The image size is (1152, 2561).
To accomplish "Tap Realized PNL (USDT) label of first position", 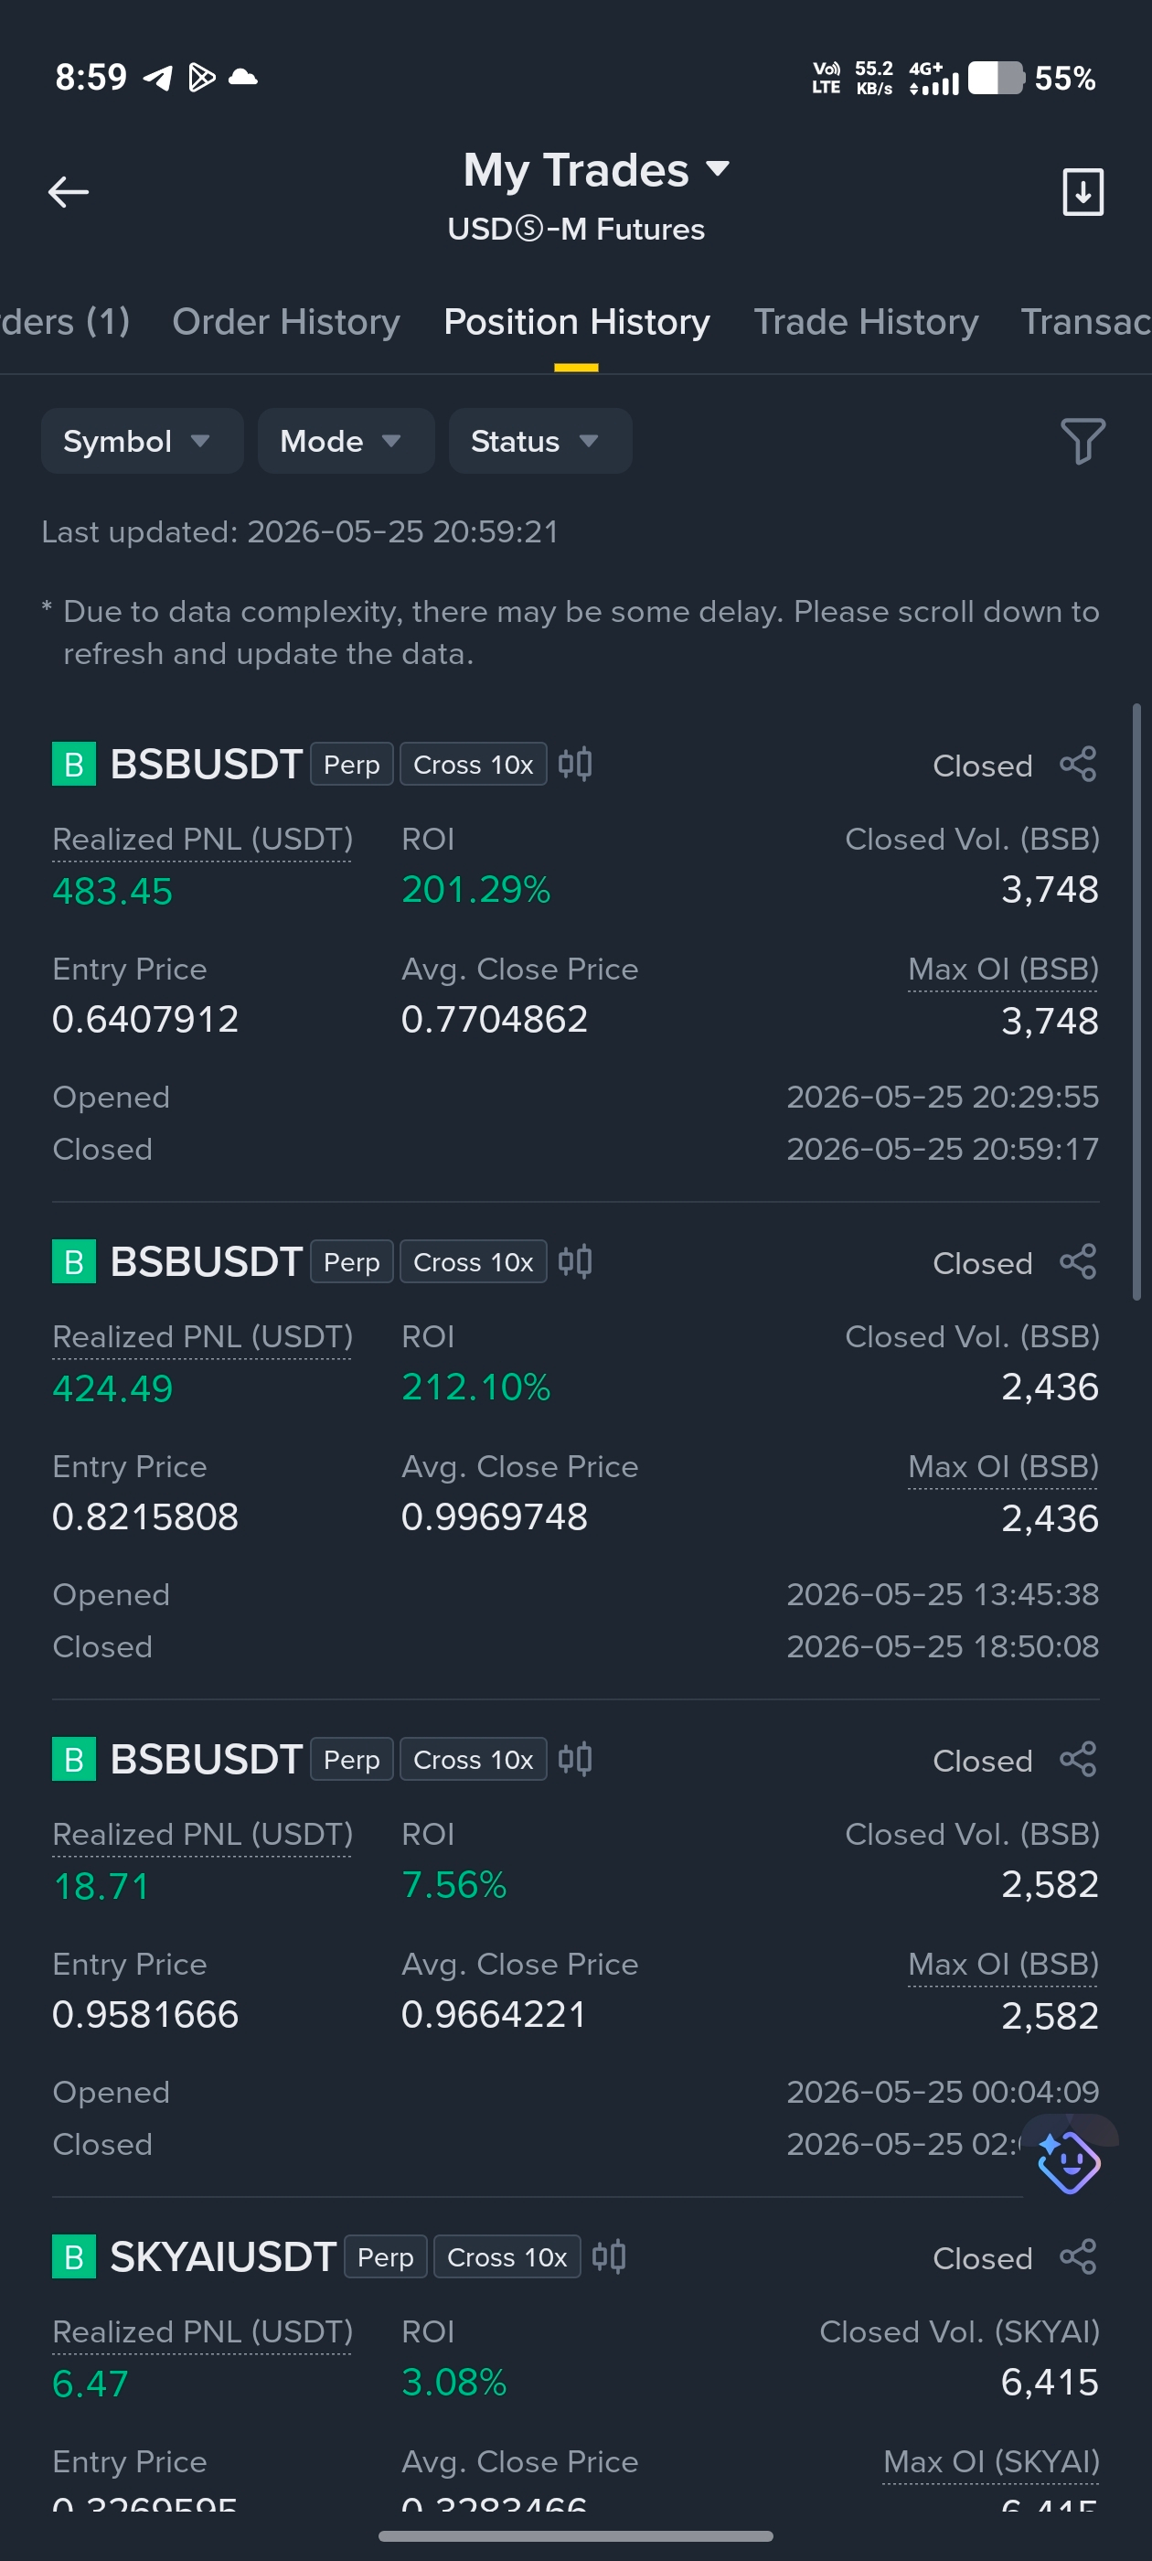I will 203,839.
